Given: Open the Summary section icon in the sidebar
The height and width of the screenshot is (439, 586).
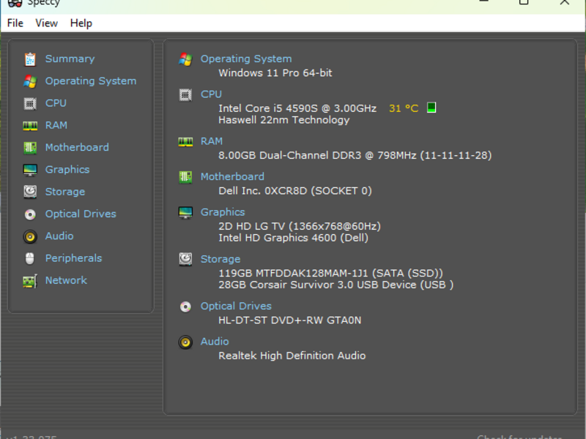Looking at the screenshot, I should coord(30,59).
